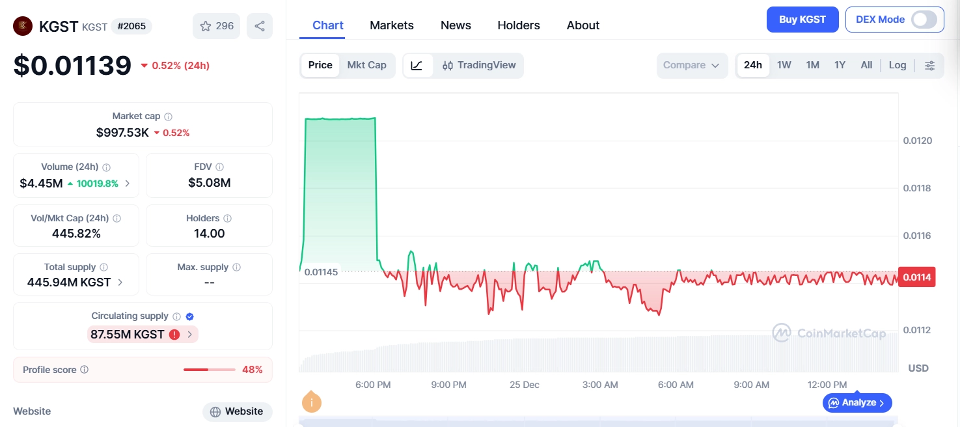The width and height of the screenshot is (960, 427).
Task: Click the Profile score progress bar
Action: 209,370
